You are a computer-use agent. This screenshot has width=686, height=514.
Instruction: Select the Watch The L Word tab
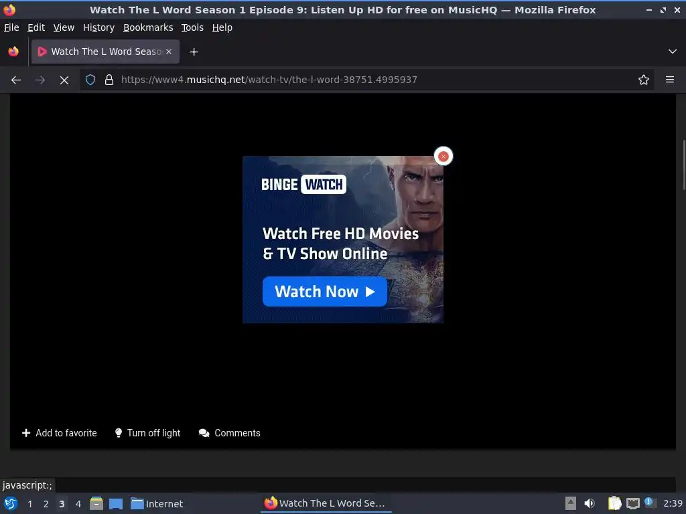coord(105,52)
